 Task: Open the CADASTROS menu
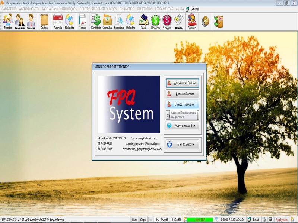(x=9, y=9)
